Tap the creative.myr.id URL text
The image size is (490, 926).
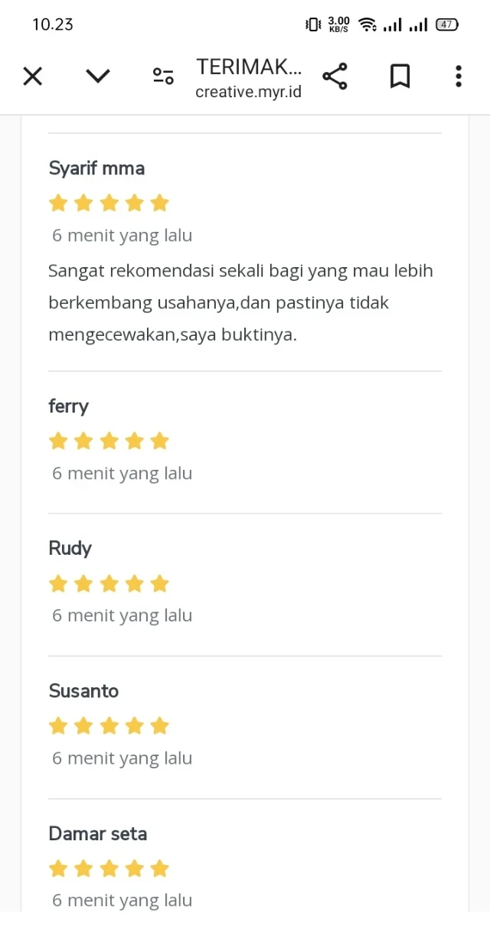248,93
